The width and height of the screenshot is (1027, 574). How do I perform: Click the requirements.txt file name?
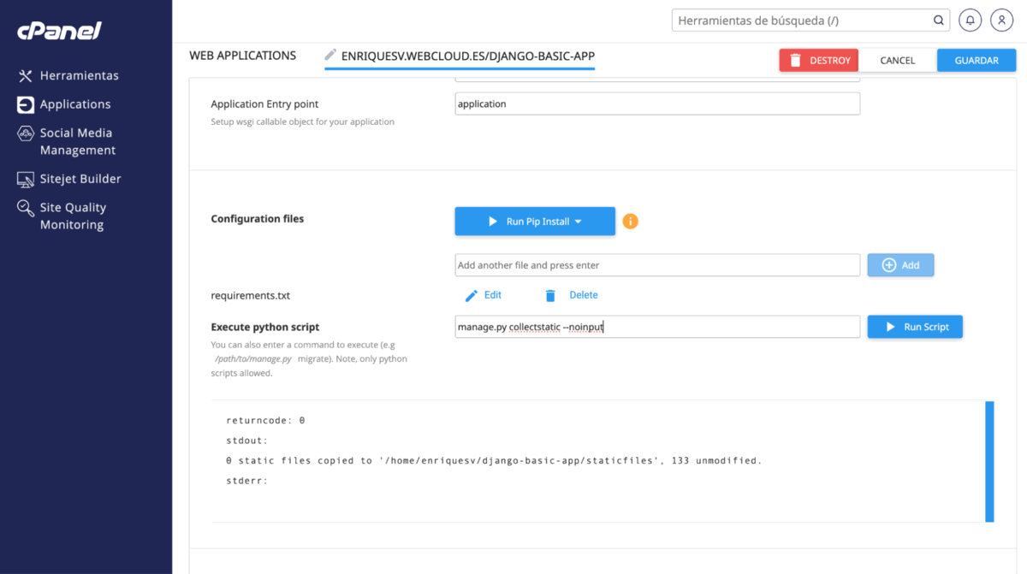click(251, 296)
